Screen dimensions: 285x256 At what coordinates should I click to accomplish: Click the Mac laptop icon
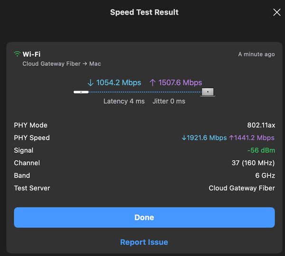coord(208,92)
